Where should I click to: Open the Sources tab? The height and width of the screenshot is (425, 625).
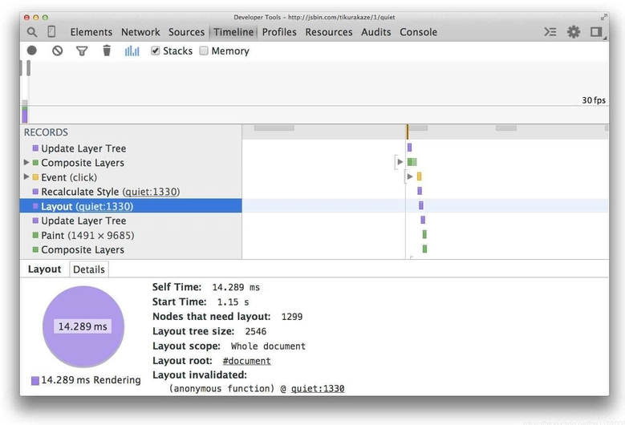tap(186, 32)
